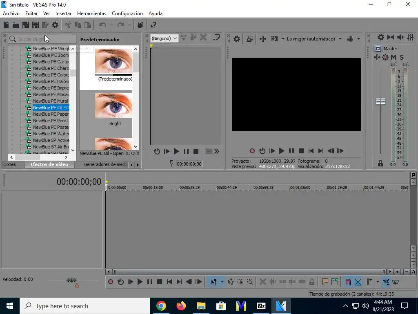Click the timeline horizontal scrollbar
Image resolution: width=418 pixels, height=314 pixels.
pyautogui.click(x=249, y=272)
